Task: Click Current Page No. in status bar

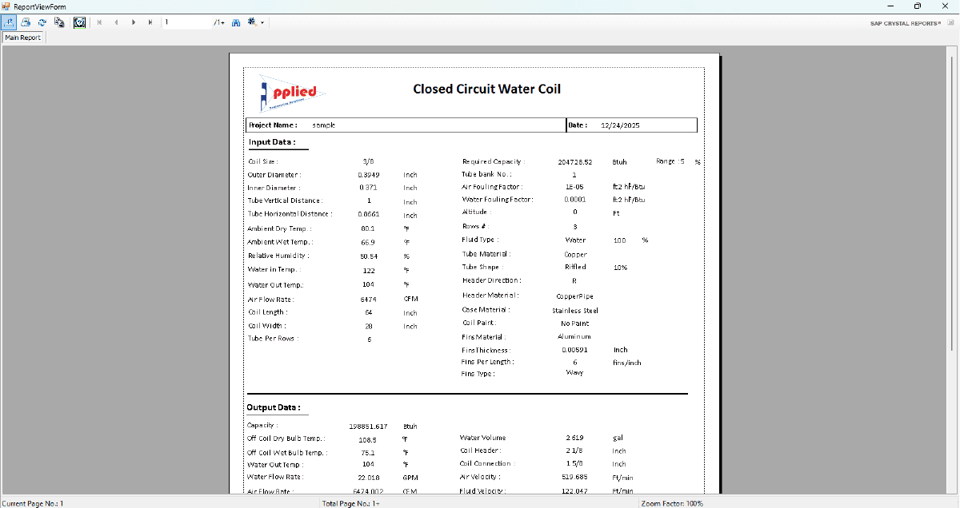Action: pyautogui.click(x=32, y=503)
